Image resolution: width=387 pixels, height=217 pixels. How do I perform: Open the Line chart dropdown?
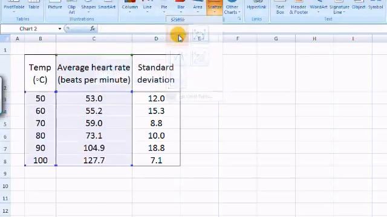click(148, 7)
